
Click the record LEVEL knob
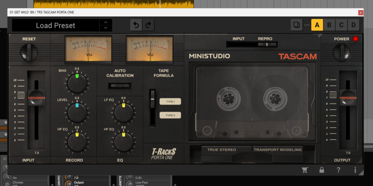(77, 113)
